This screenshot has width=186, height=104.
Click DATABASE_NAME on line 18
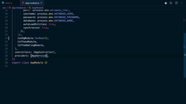pos(63,21)
